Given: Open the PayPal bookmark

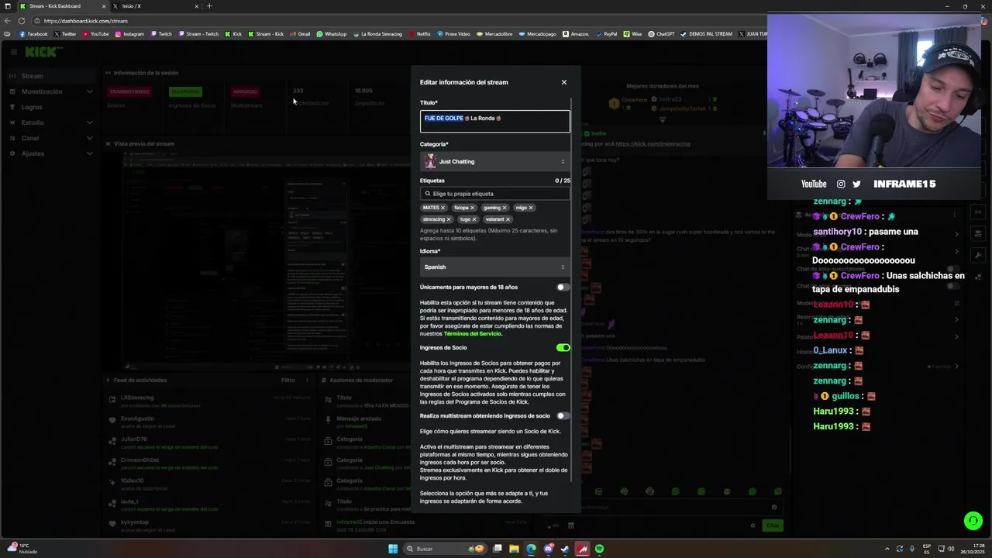Looking at the screenshot, I should tap(606, 34).
